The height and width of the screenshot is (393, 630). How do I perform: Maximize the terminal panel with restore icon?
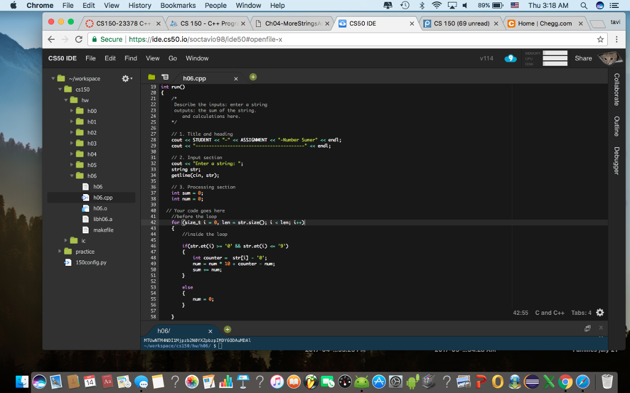tap(588, 330)
